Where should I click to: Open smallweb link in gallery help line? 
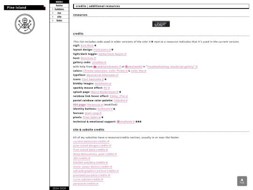click(x=134, y=67)
